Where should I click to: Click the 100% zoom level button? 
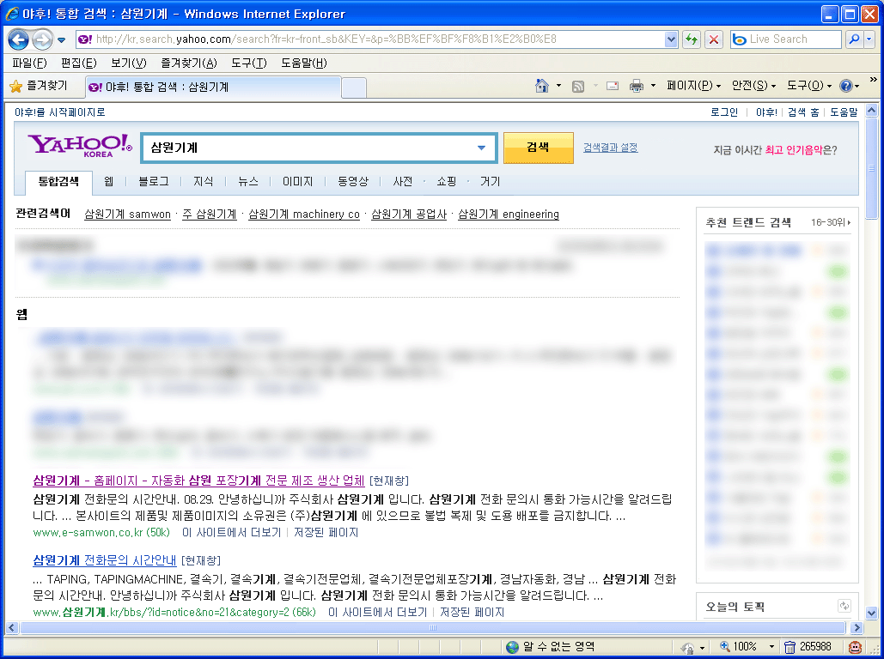click(739, 647)
